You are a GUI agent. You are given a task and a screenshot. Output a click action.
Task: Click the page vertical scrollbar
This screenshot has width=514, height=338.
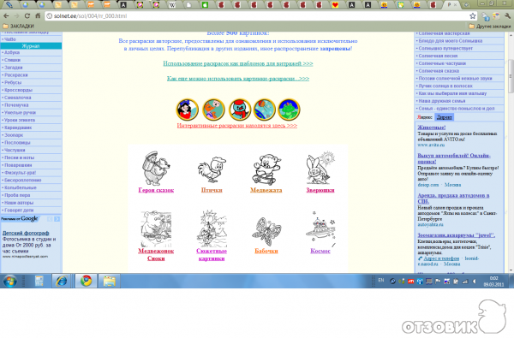click(511, 151)
